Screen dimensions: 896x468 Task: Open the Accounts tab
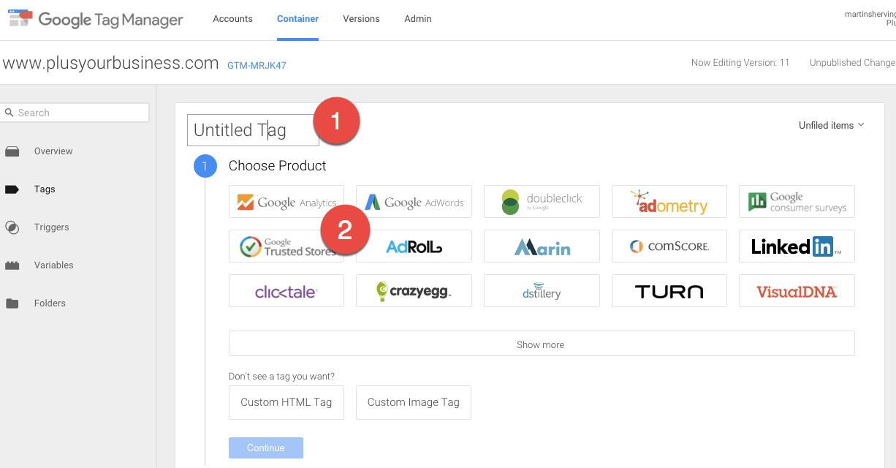pyautogui.click(x=232, y=19)
